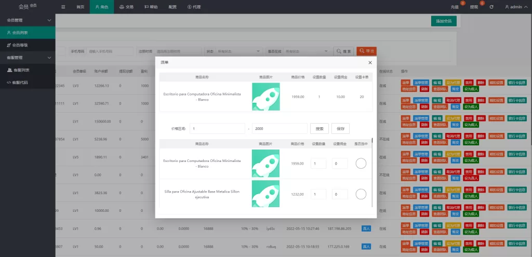Click the magnifier 搜索 button behind dialog
The image size is (532, 257).
pyautogui.click(x=344, y=51)
